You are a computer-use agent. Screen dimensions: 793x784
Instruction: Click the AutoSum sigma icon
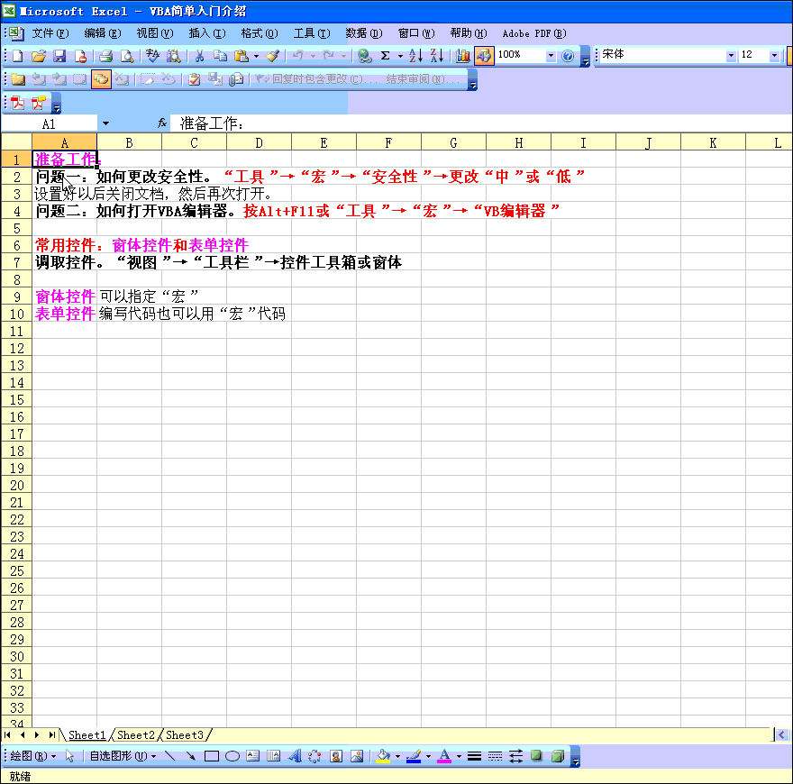click(386, 56)
